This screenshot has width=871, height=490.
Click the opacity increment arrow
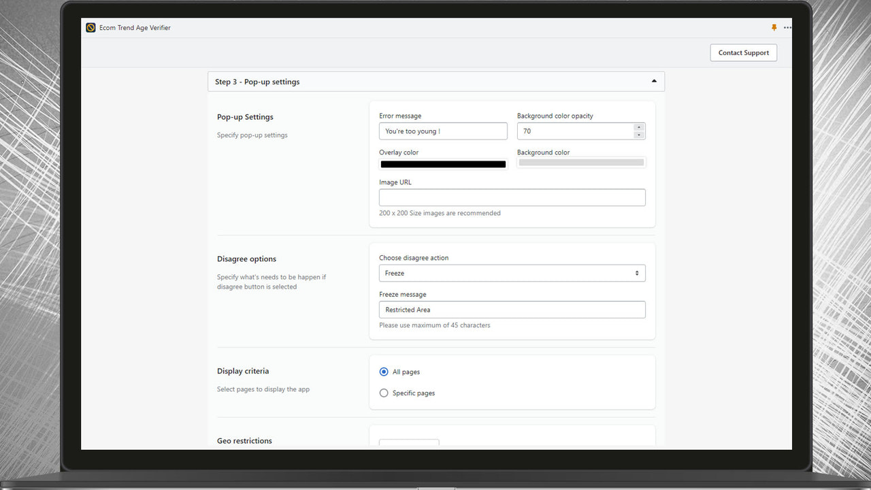coord(638,127)
